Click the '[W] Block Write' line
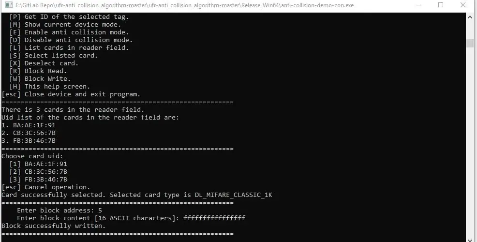Viewport: 477px width, 242px height. tap(40, 78)
